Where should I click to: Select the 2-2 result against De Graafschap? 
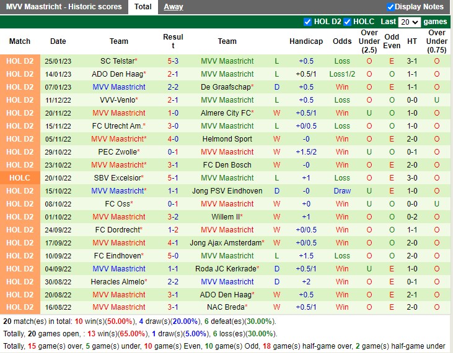tap(173, 87)
